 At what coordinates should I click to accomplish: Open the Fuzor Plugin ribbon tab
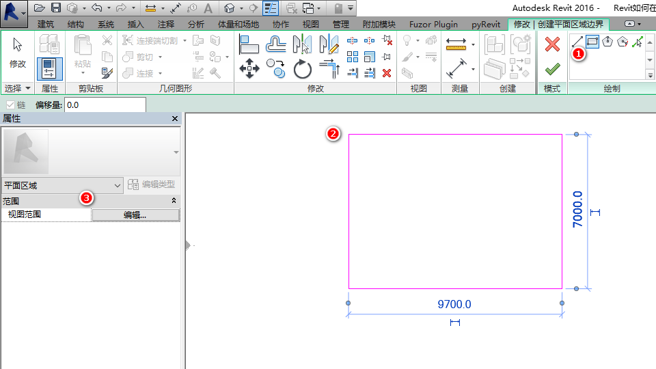433,25
